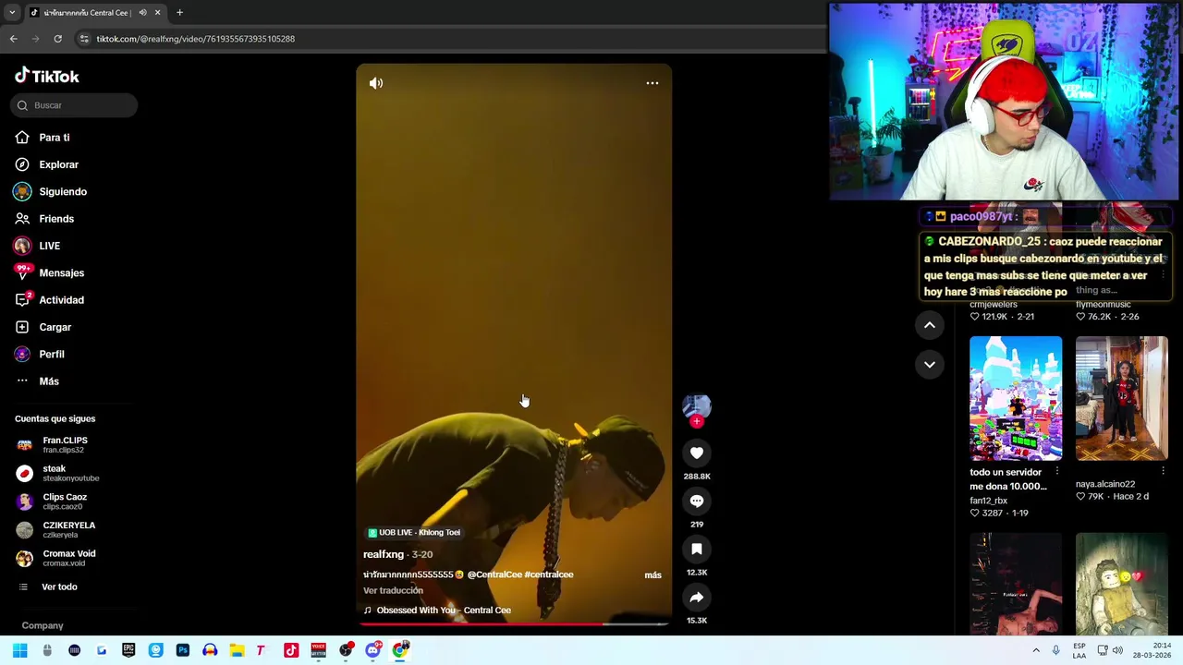Click the UOB LIVE Khlong Toei location tag

(x=414, y=533)
